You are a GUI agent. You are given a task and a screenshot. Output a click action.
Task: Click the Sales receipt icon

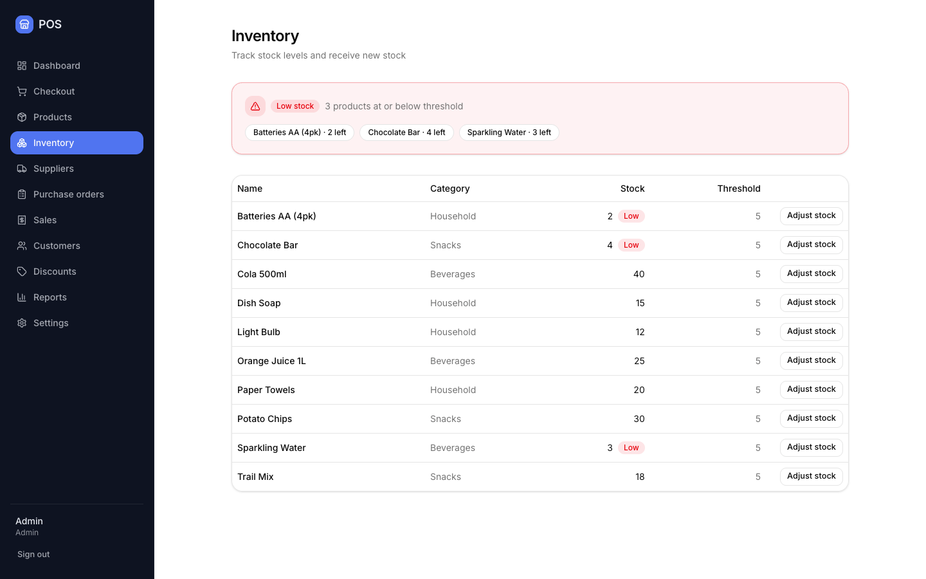[x=22, y=220]
